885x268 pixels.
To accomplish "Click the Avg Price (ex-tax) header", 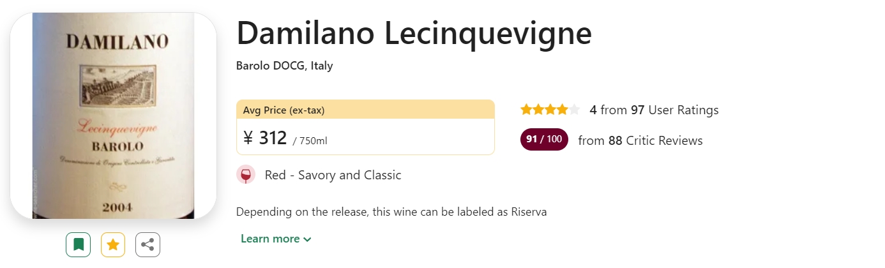I will [365, 110].
